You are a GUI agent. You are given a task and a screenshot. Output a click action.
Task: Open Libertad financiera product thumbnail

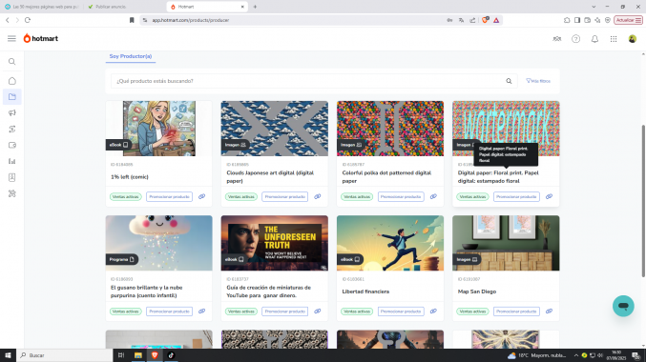[390, 243]
